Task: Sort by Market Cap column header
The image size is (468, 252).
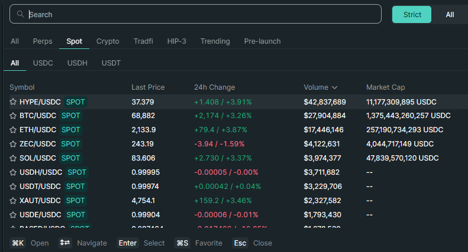Action: pos(386,87)
